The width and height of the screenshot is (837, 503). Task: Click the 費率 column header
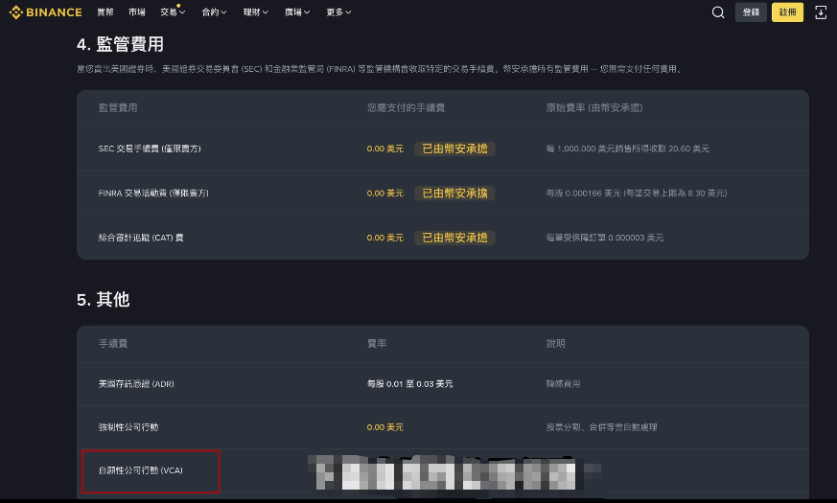[377, 344]
